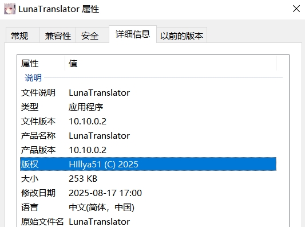Select the 类型 应用程序 row
The height and width of the screenshot is (227, 305).
(x=148, y=107)
